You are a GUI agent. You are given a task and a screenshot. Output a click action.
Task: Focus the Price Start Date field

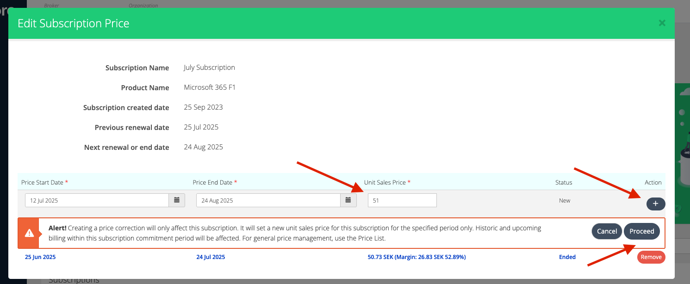pyautogui.click(x=97, y=201)
